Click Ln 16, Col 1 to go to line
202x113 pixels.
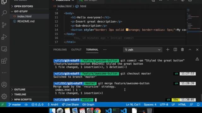click(x=133, y=105)
